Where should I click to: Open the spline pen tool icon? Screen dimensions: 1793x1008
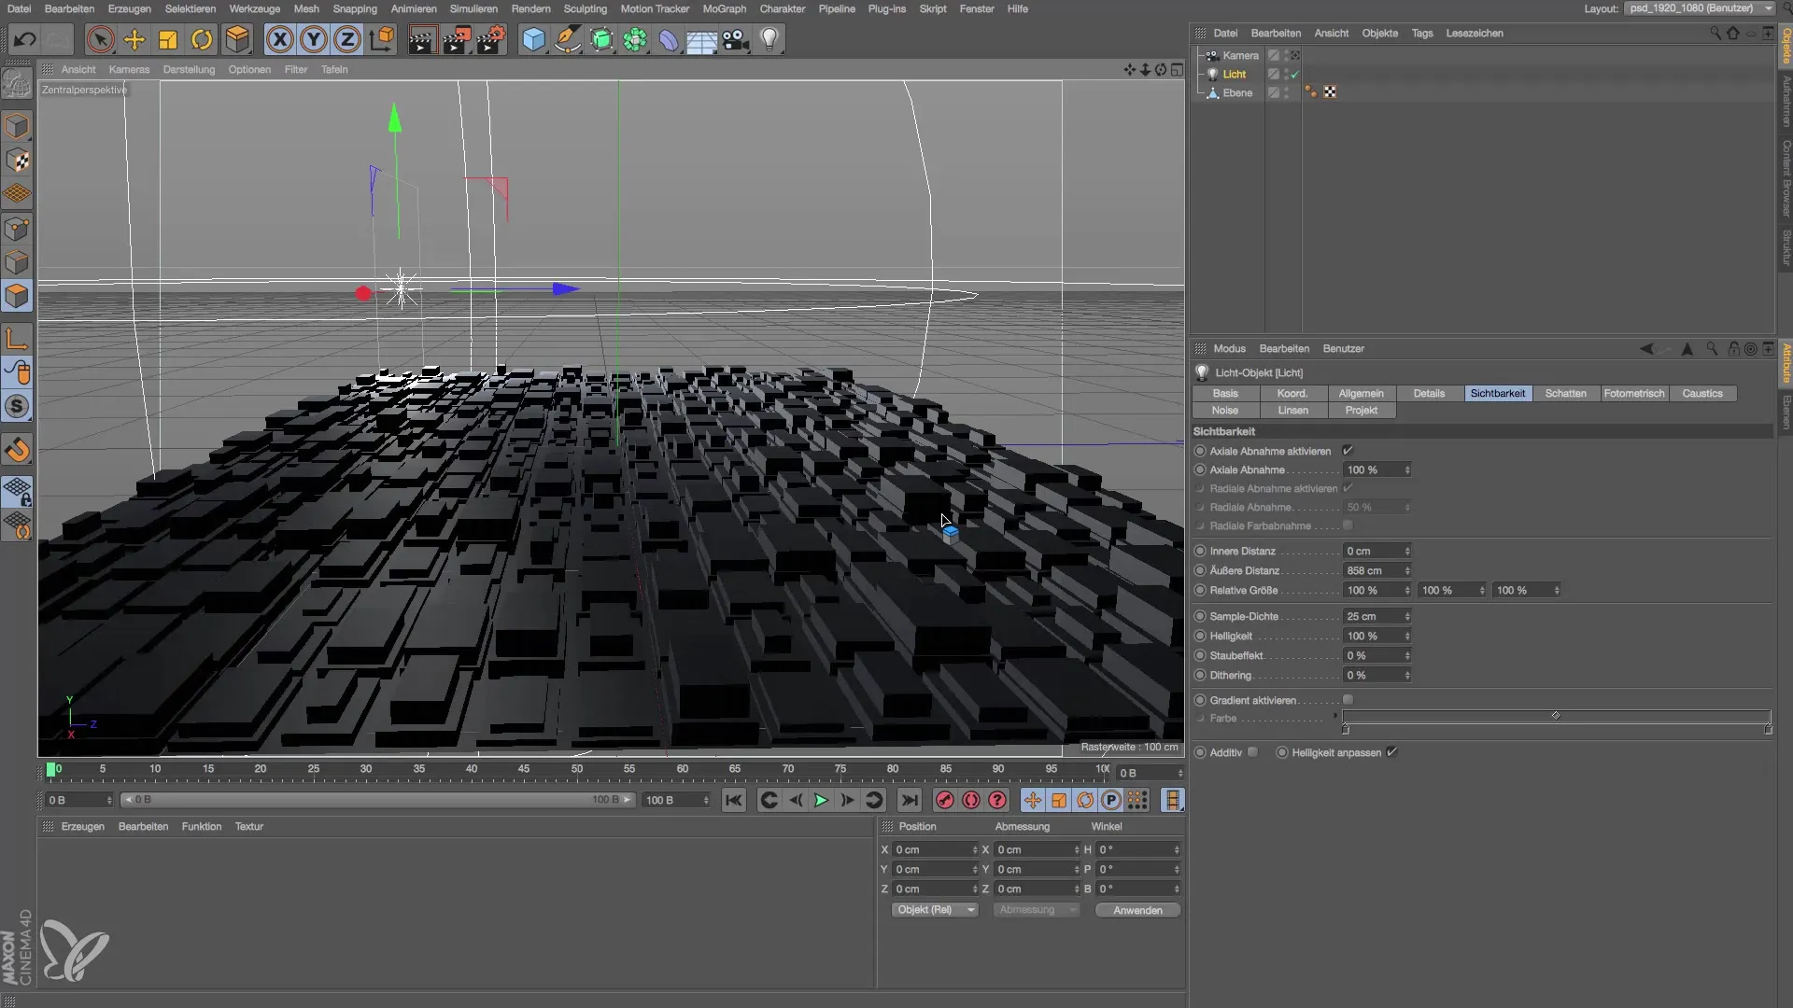click(x=567, y=39)
